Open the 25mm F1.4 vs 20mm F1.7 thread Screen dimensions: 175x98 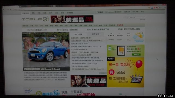tap(87, 69)
